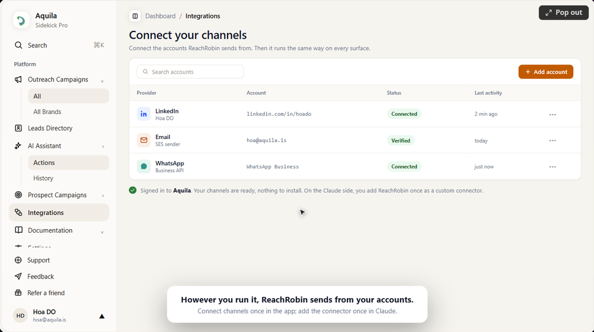594x332 pixels.
Task: Click the Refer a friend gift icon
Action: click(x=18, y=293)
